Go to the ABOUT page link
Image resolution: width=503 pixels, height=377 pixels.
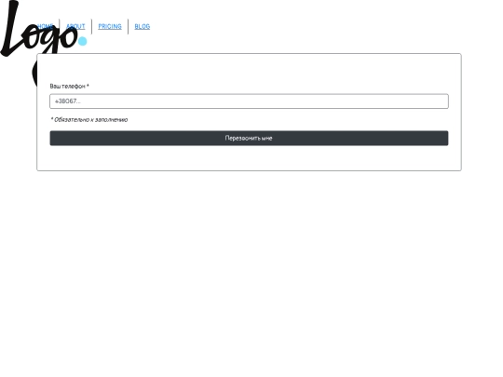click(75, 26)
